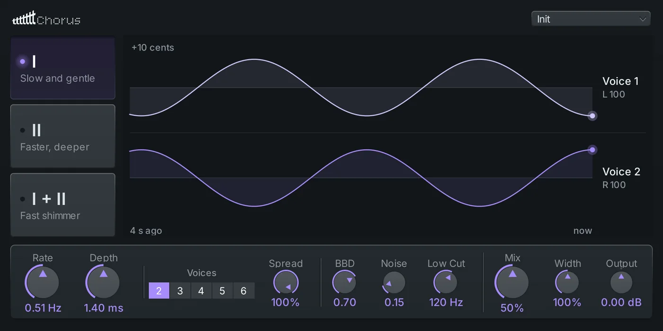
Task: Click the R 100 pan readout
Action: [614, 185]
